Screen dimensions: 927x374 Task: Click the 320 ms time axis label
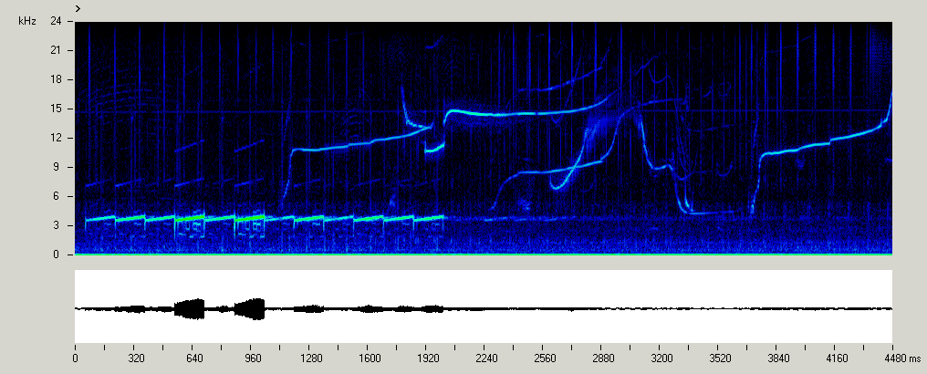(x=136, y=358)
